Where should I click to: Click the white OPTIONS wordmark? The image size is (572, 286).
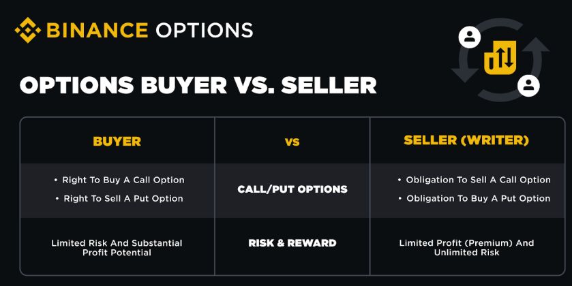pyautogui.click(x=204, y=31)
